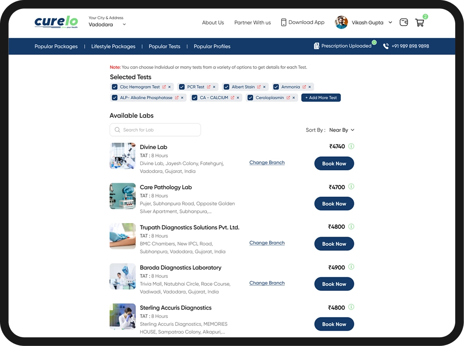
Task: Click info icon beside Care Pathology Lab price
Action: pyautogui.click(x=351, y=187)
